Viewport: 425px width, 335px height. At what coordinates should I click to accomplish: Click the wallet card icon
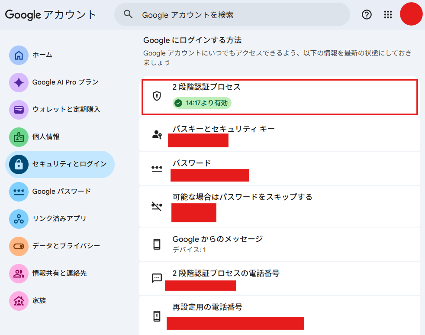pos(19,110)
